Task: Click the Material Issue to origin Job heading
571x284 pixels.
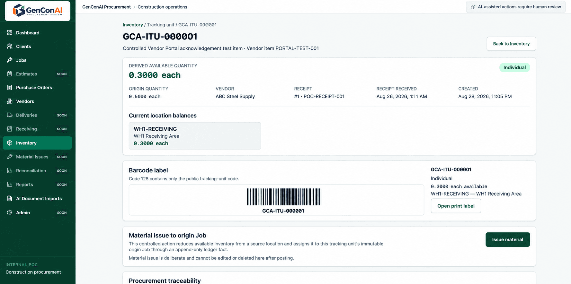Action: pyautogui.click(x=167, y=236)
